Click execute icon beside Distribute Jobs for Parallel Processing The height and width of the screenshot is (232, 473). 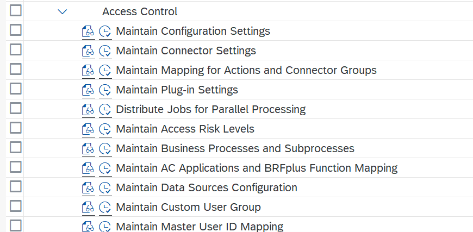coord(105,109)
